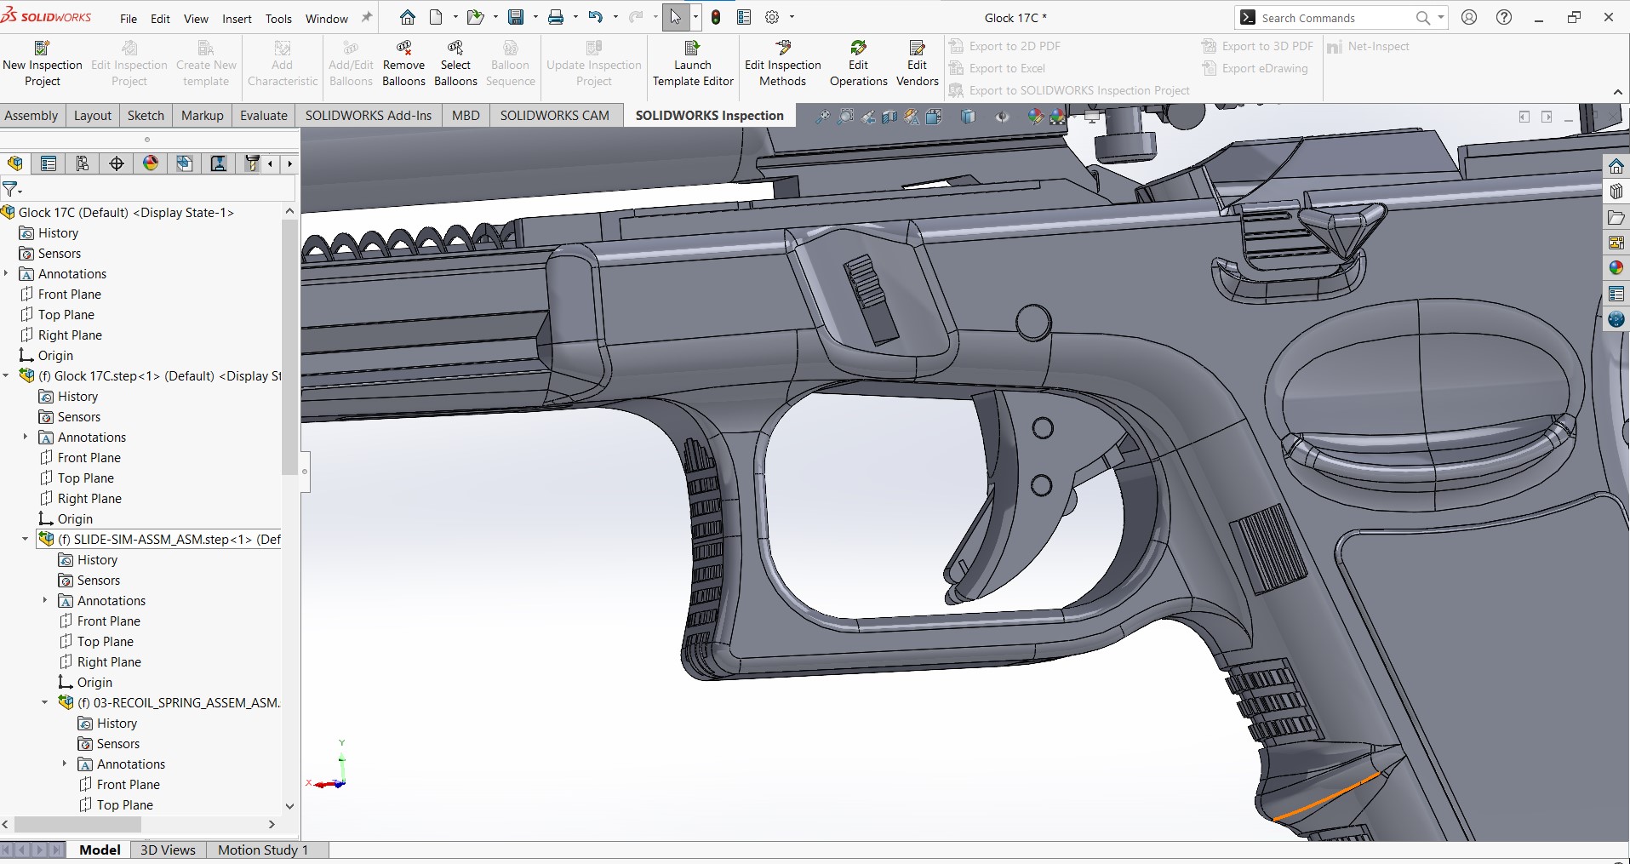Pin the menu bar with pushpin
1630x864 pixels.
(367, 17)
